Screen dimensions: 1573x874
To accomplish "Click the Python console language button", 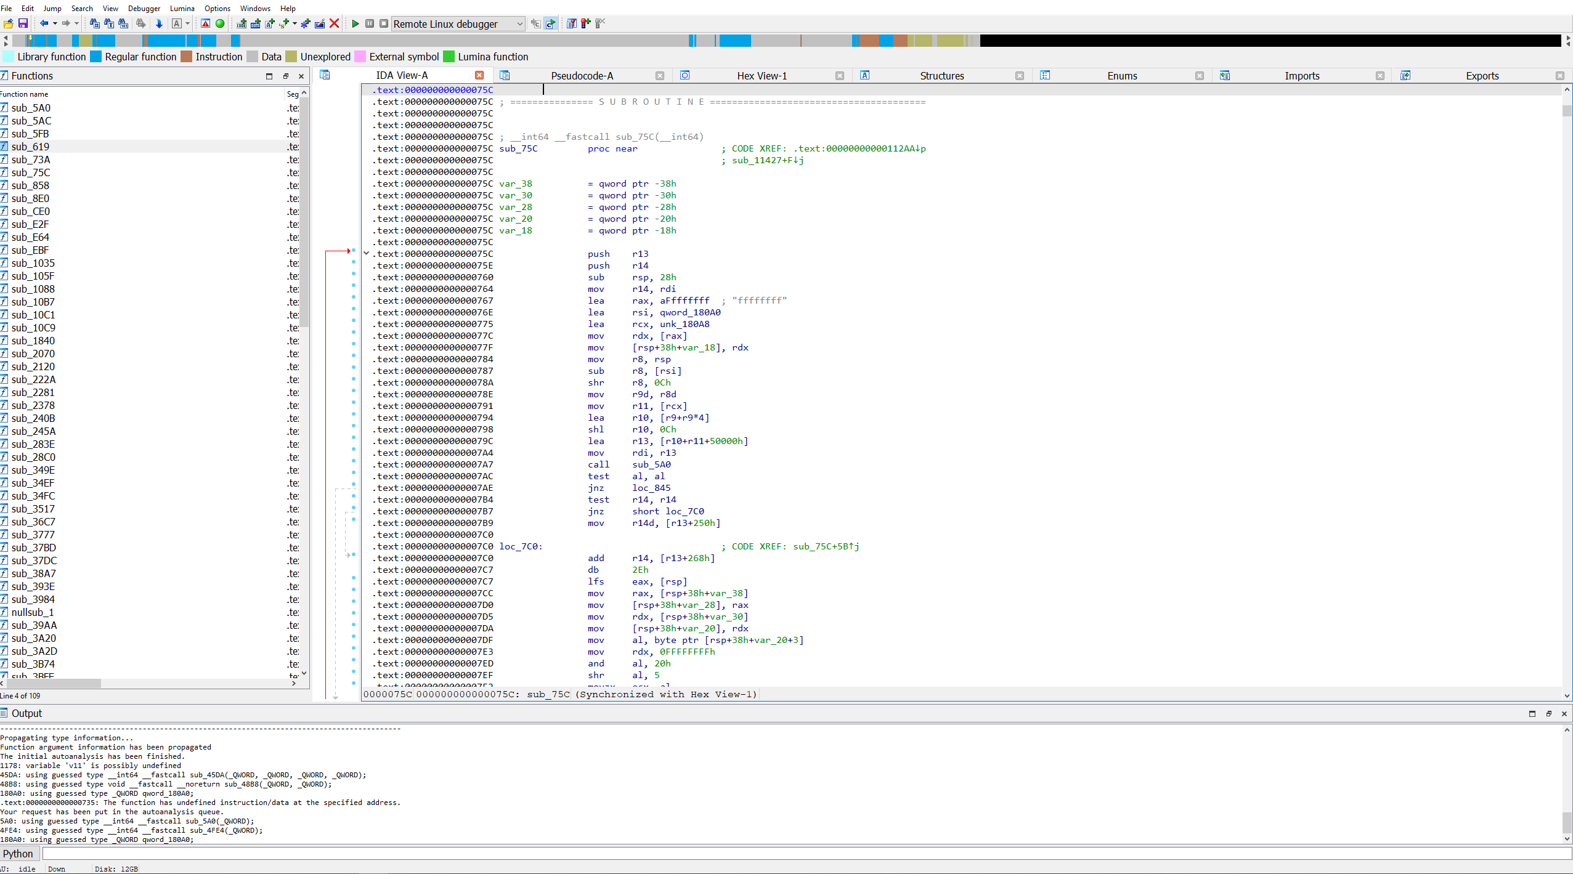I will (x=18, y=854).
